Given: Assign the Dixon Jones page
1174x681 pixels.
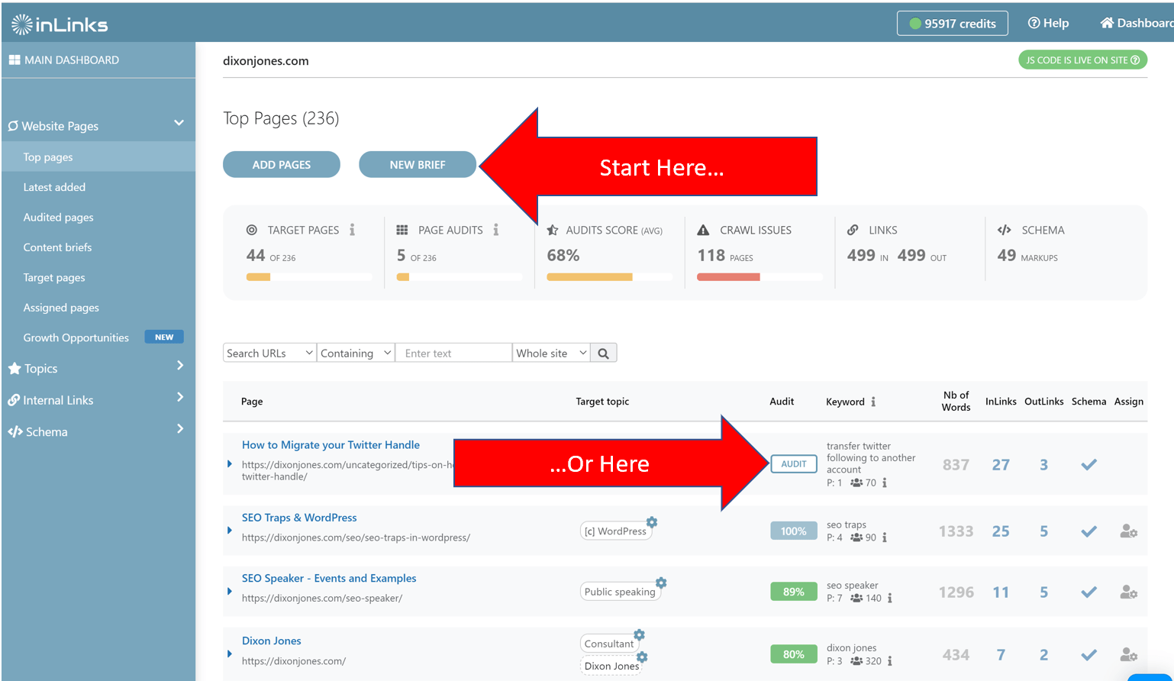Looking at the screenshot, I should tap(1128, 654).
